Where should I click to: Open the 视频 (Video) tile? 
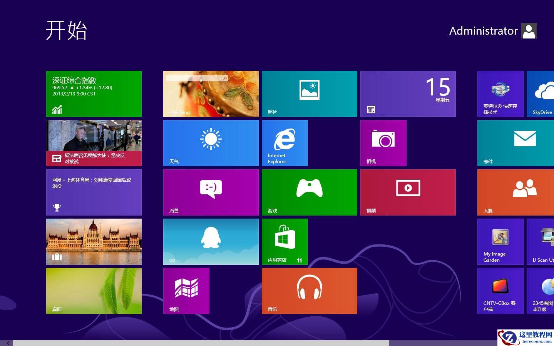pos(408,192)
